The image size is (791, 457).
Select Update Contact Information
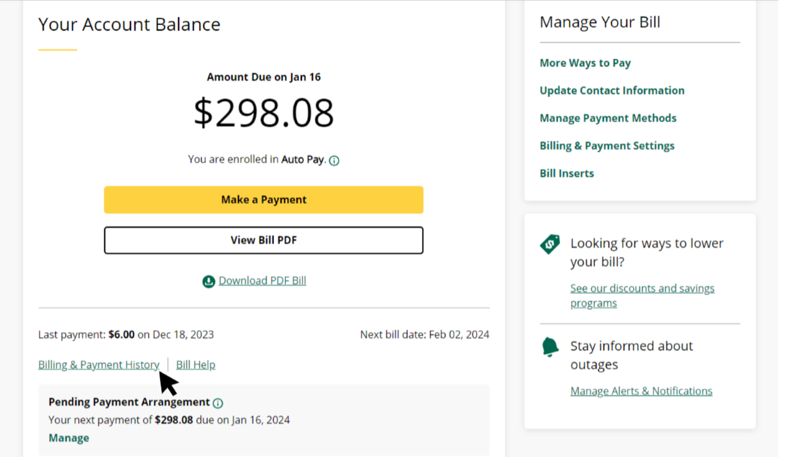coord(612,90)
